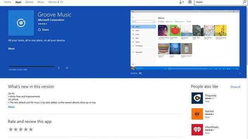This screenshot has height=139, width=248.
Task: Rate the app five stars
Action: 31,129
